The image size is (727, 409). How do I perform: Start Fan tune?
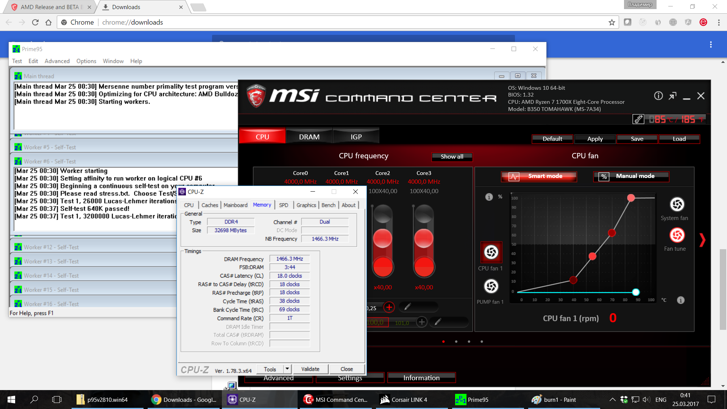tap(677, 235)
